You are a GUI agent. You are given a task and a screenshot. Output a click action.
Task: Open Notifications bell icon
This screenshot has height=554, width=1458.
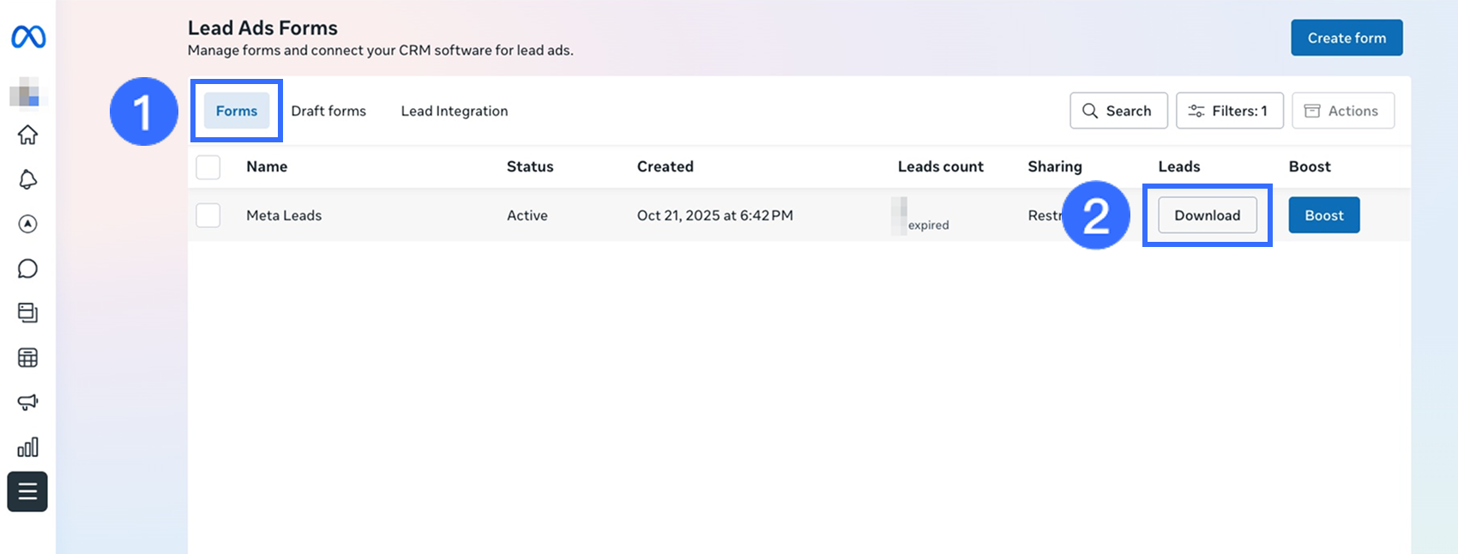(28, 179)
